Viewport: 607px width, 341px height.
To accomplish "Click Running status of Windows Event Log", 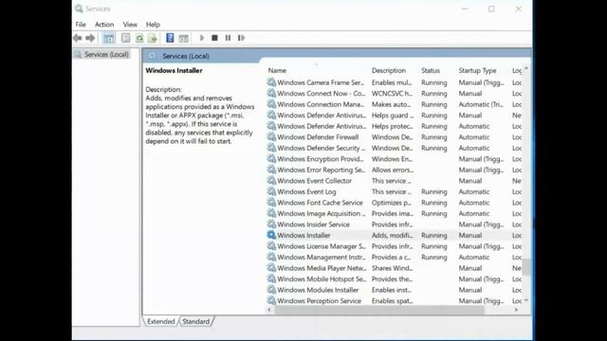I will [434, 191].
